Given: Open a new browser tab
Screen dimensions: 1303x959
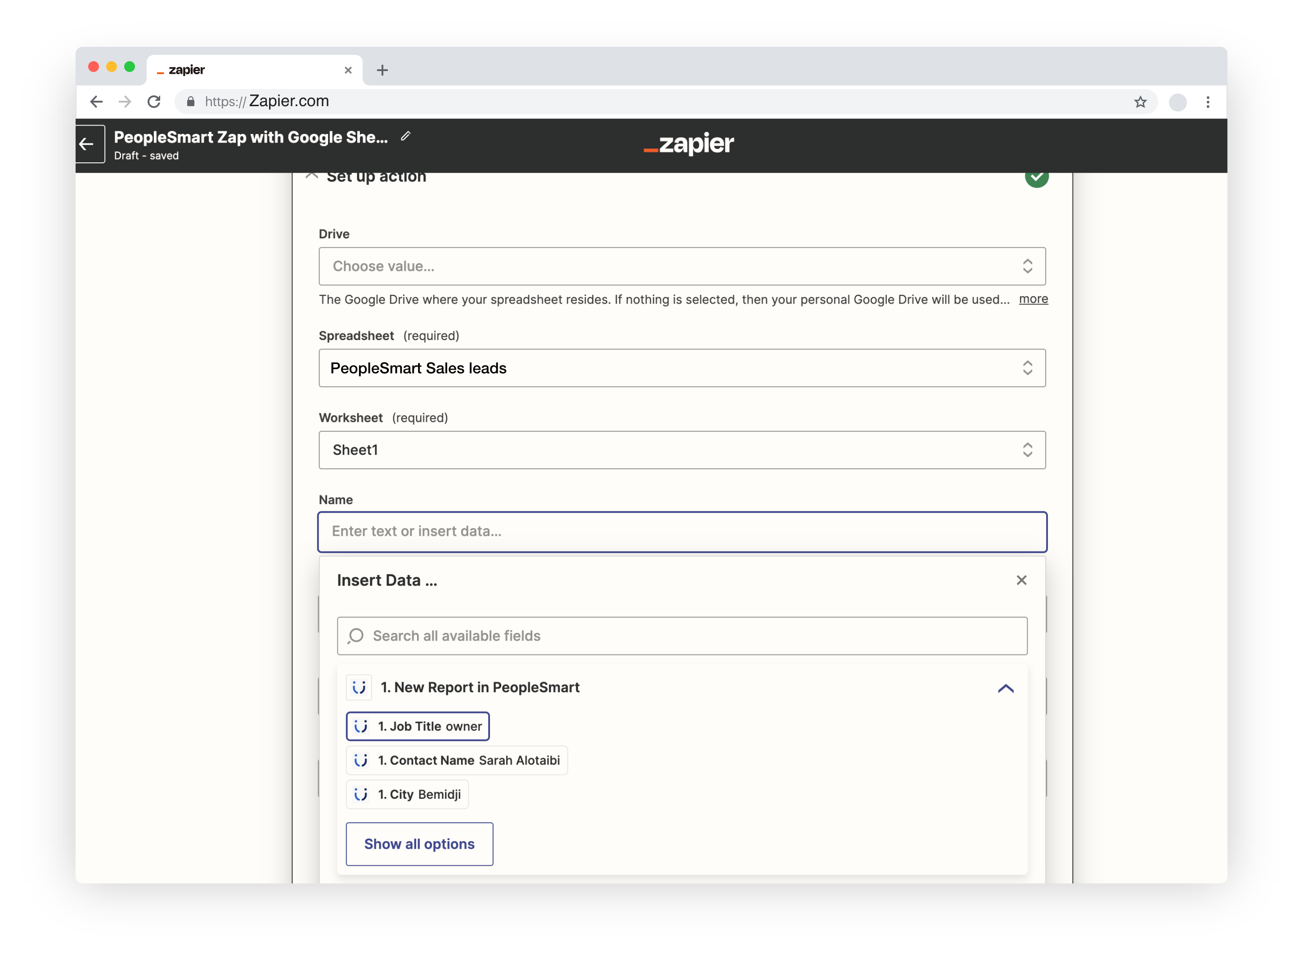Looking at the screenshot, I should (382, 70).
